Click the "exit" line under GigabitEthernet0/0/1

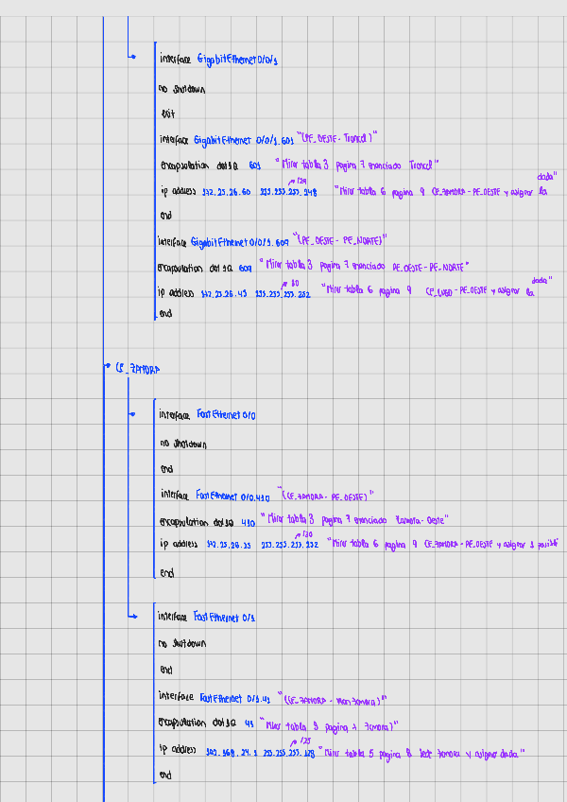pos(167,113)
